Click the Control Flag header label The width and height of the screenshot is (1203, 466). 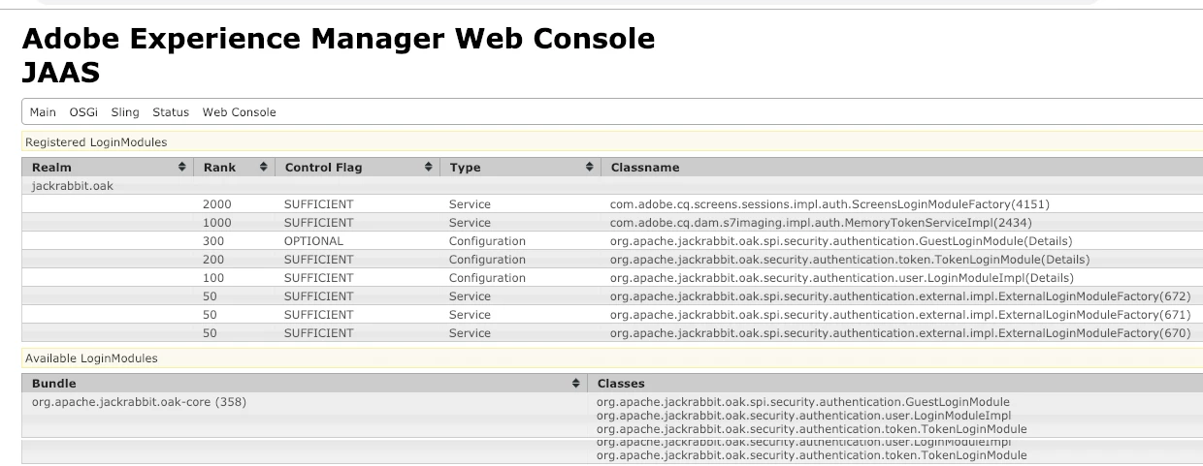coord(323,168)
